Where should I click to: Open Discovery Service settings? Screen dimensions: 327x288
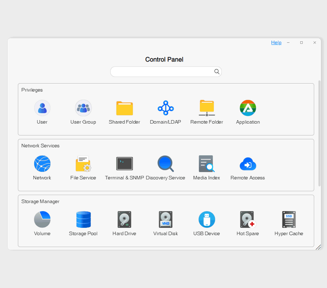[x=165, y=164]
